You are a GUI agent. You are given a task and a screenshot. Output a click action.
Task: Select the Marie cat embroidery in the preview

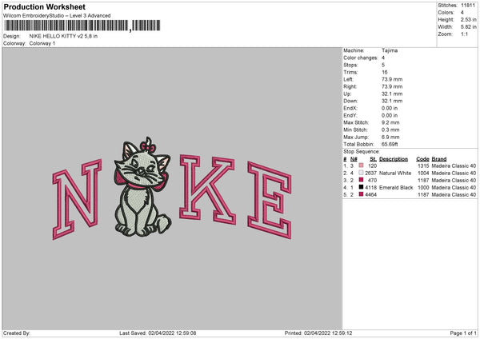(142, 187)
